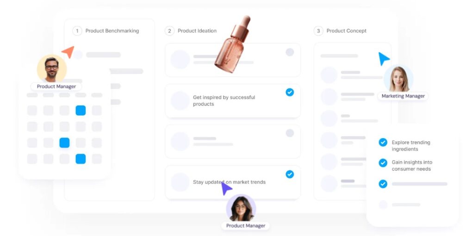Select the rose serum dropper bottle

tap(232, 44)
